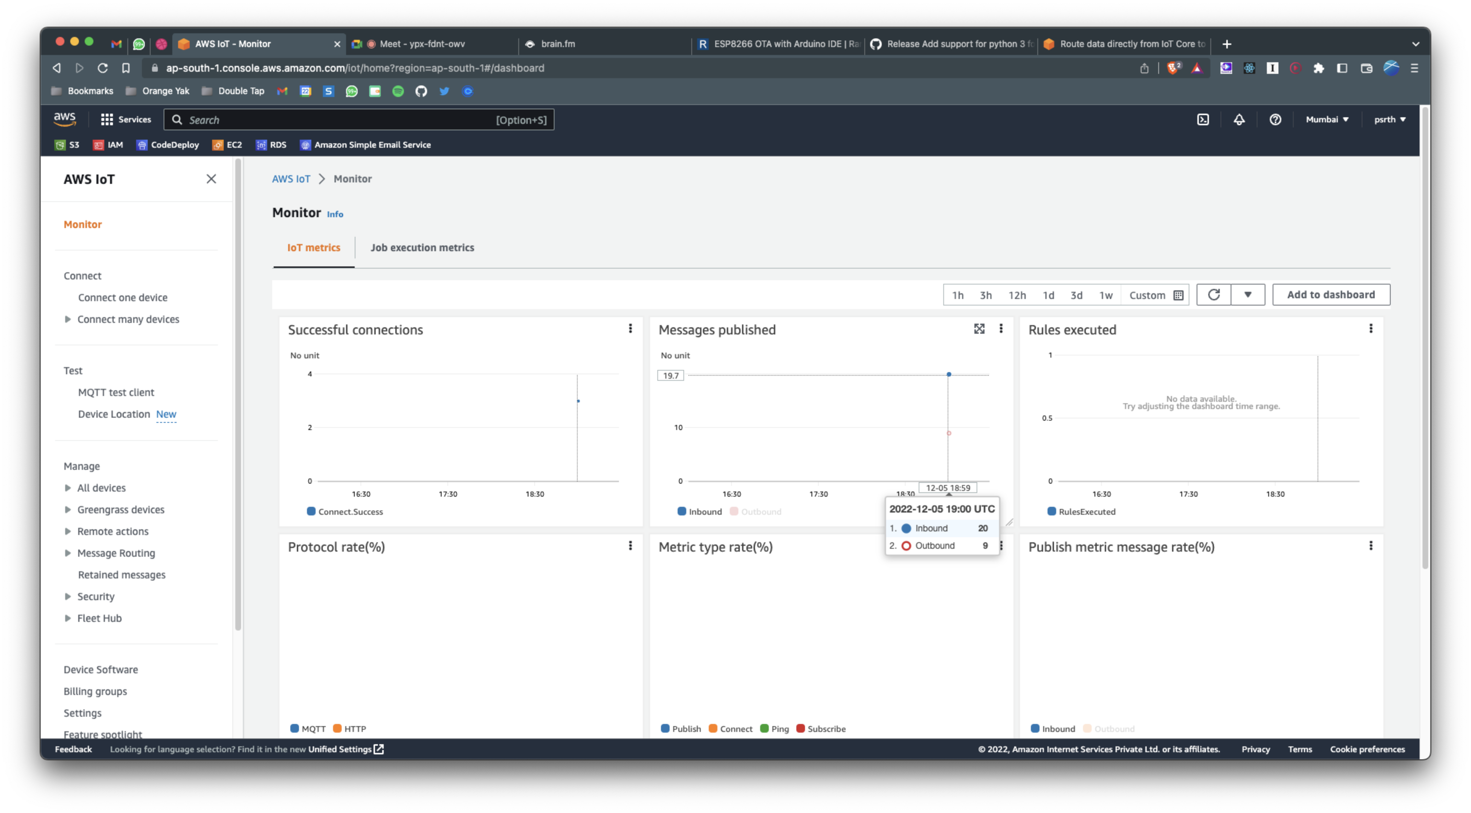Click the Search input field
This screenshot has width=1471, height=813.
360,119
